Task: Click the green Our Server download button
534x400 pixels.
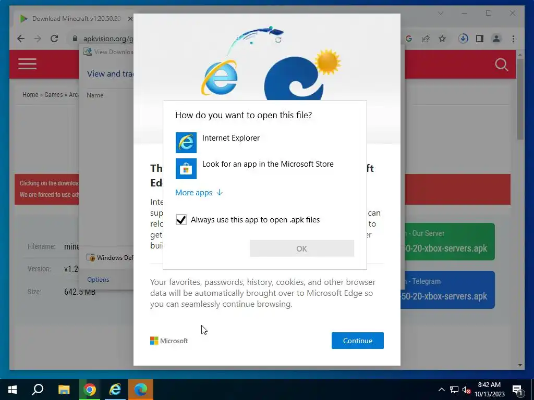Action: (x=447, y=242)
